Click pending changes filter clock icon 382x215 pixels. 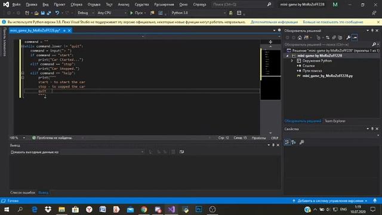pyautogui.click(x=318, y=38)
